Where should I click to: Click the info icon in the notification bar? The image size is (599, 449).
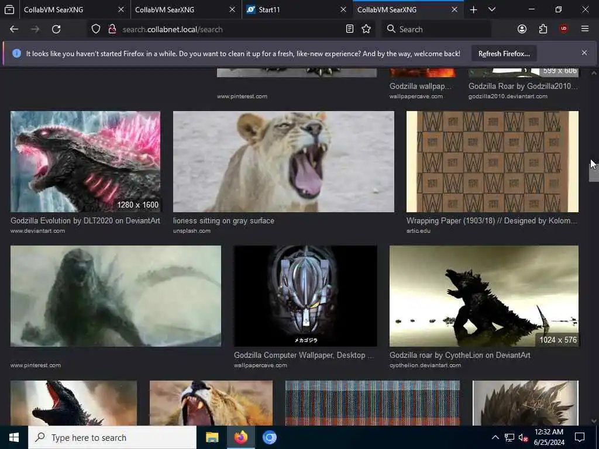16,53
